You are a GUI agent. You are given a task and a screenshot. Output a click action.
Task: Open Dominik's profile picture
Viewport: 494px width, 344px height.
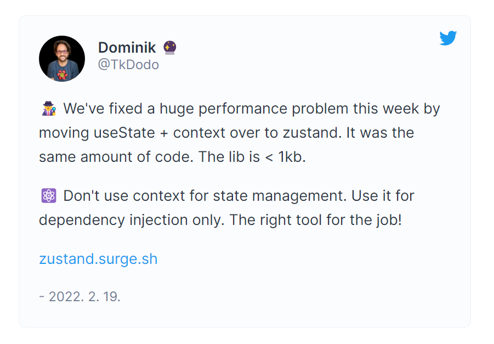point(62,59)
